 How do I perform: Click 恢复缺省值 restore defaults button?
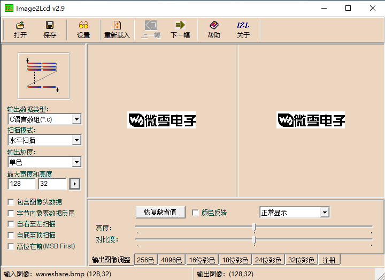pos(160,212)
